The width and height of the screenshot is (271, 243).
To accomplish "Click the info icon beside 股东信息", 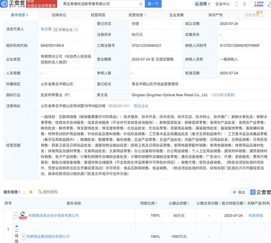I will coord(24,192).
